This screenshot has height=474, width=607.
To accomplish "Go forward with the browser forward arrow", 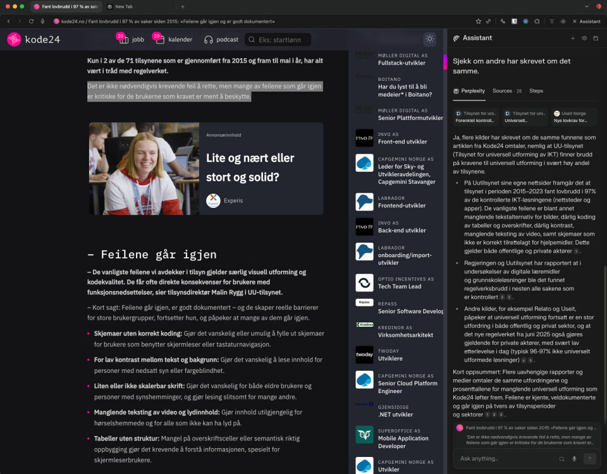I will [20, 21].
